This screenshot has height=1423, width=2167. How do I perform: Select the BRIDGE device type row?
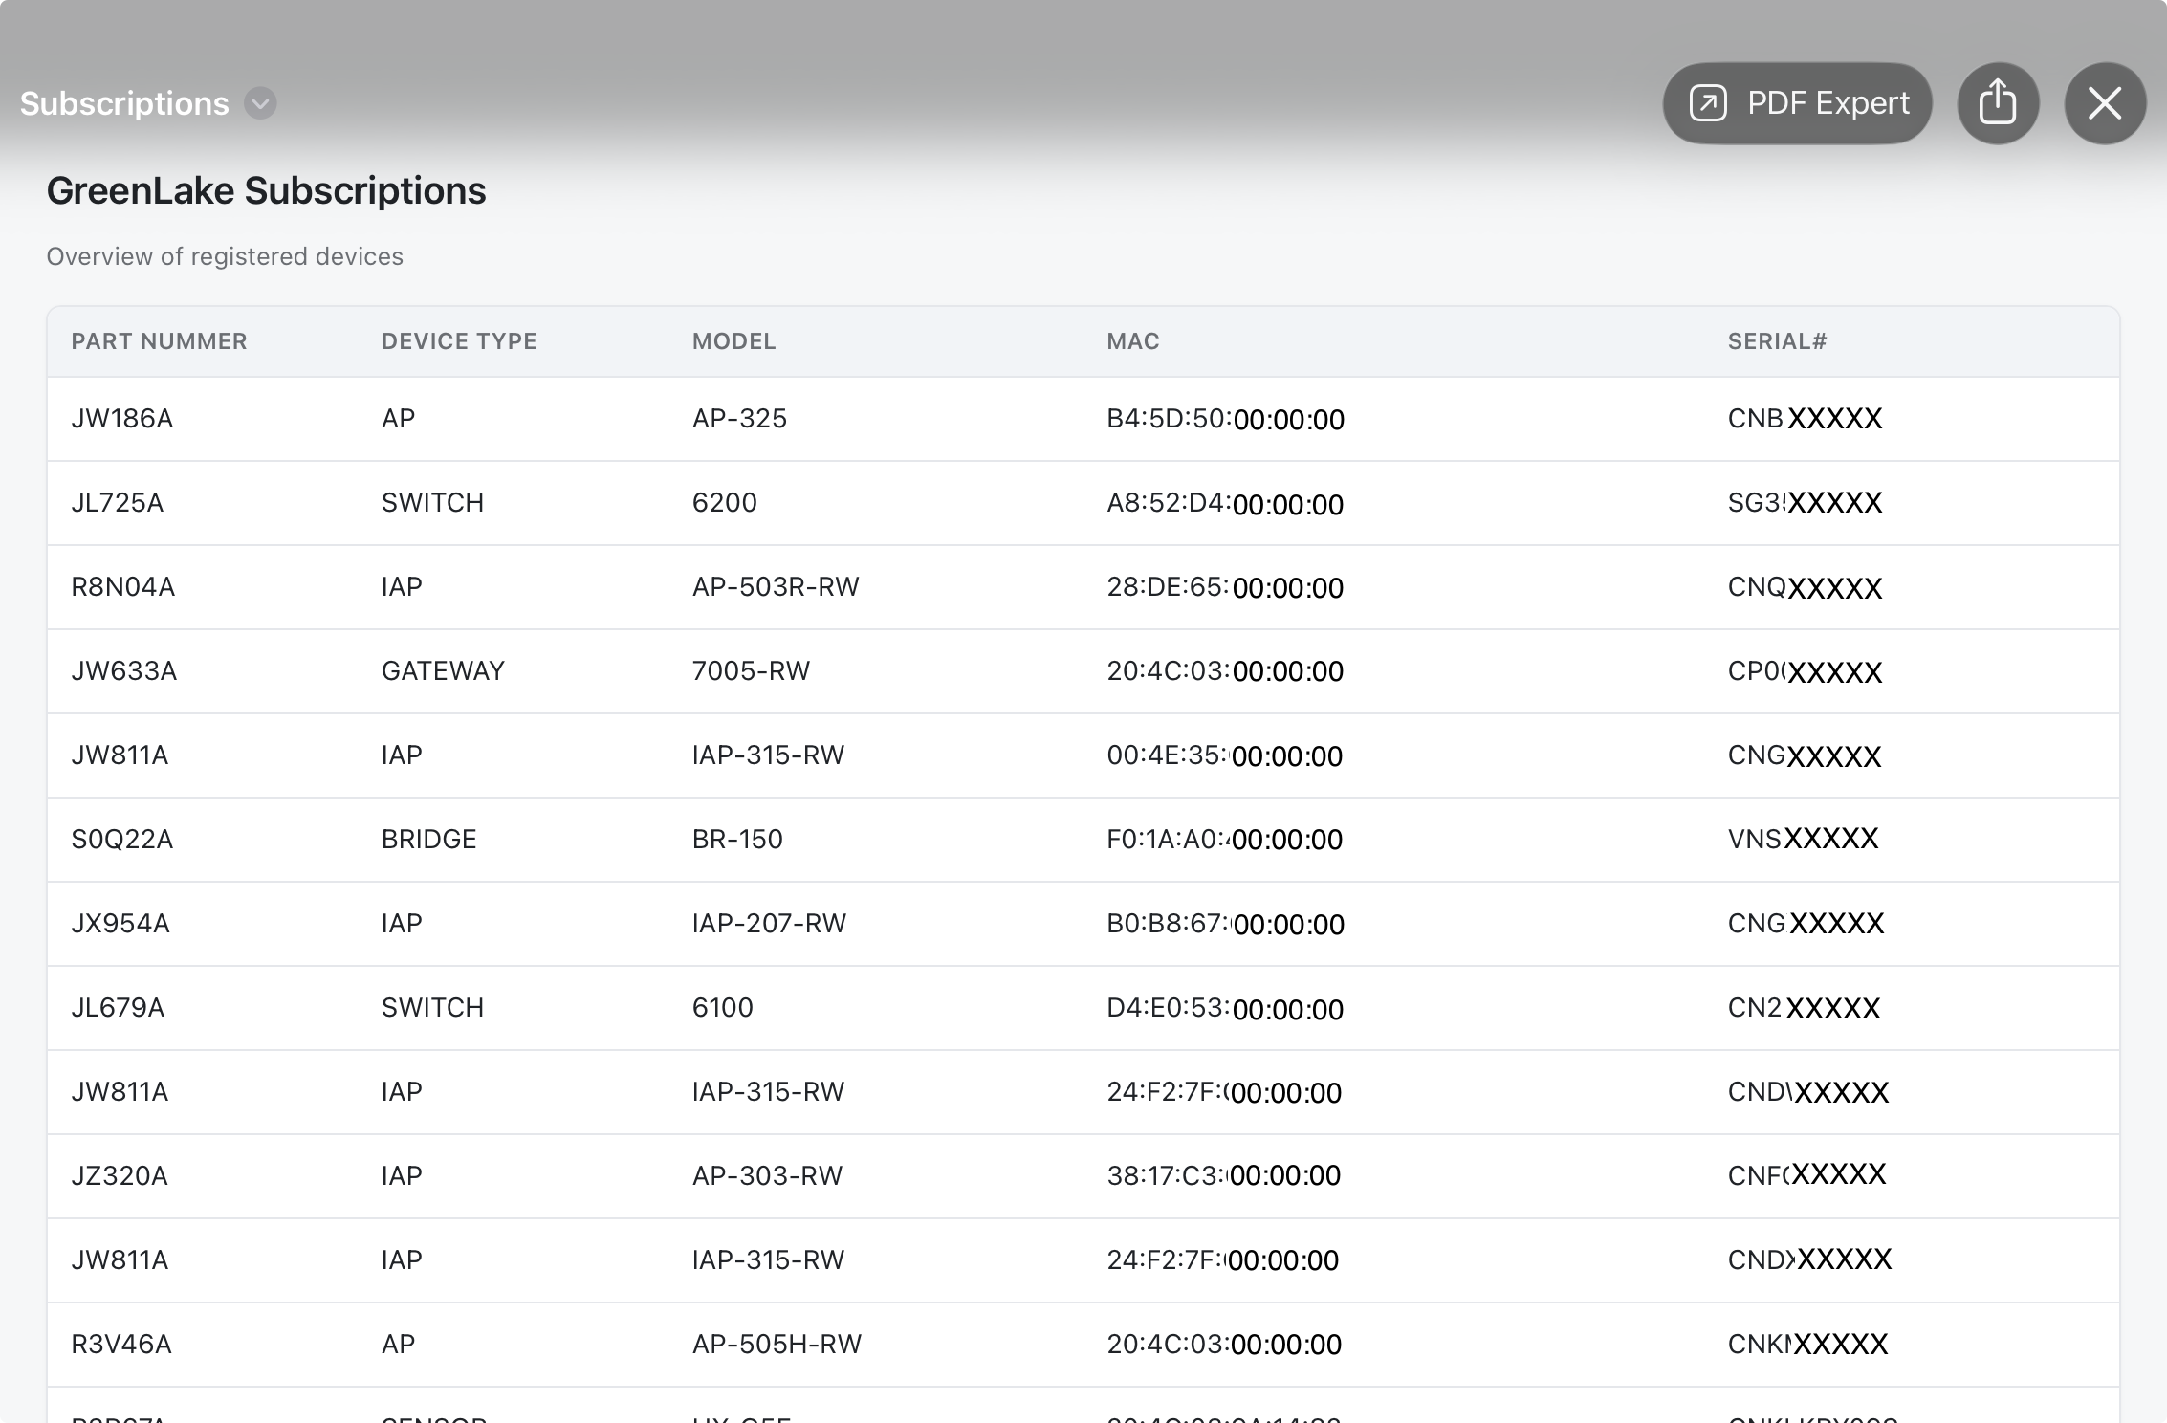pyautogui.click(x=428, y=840)
